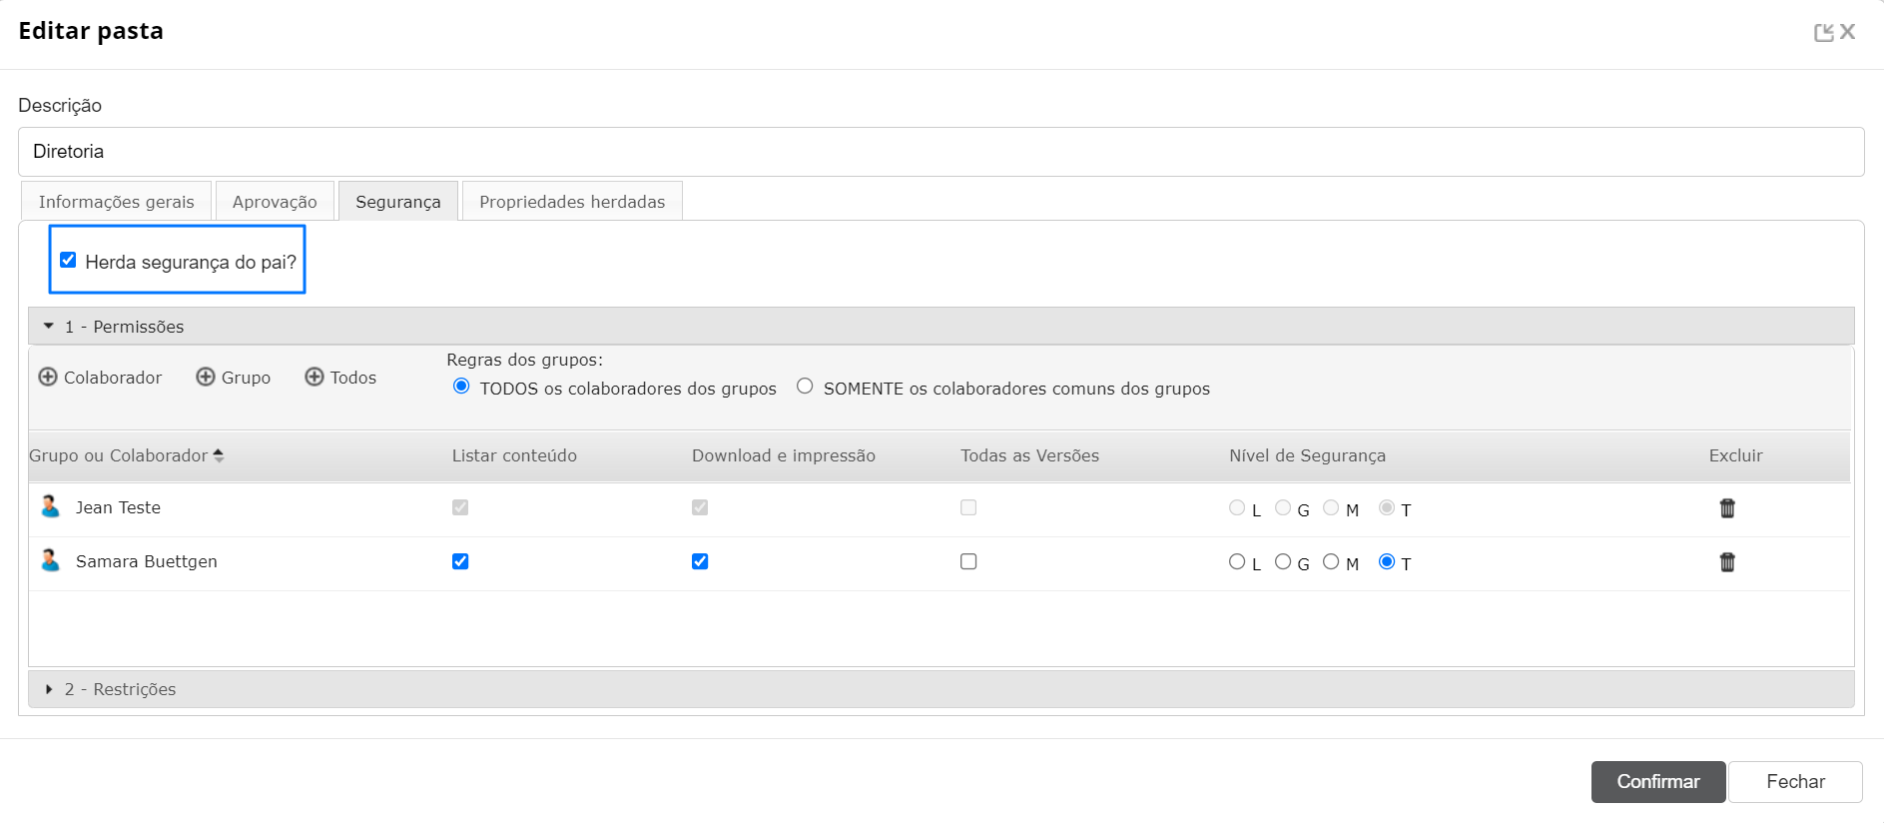
Task: Click the Listar conteúdo column header
Action: tap(514, 455)
